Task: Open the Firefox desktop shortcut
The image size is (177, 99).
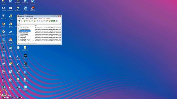Action: [3, 25]
